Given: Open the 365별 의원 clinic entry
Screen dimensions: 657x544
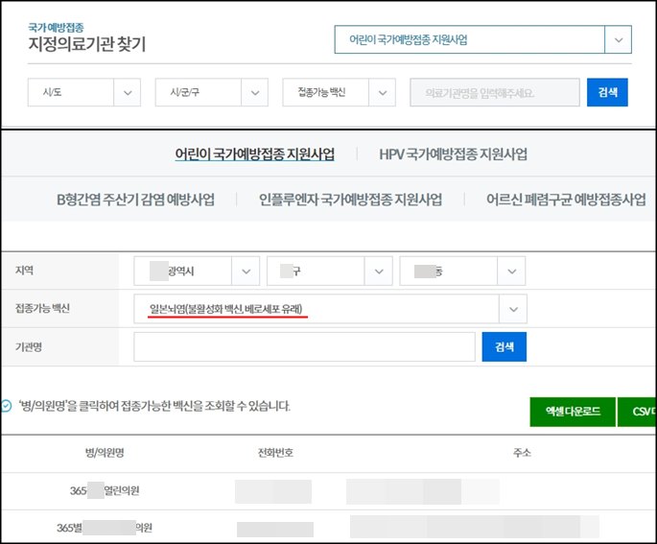Looking at the screenshot, I should coord(105,528).
